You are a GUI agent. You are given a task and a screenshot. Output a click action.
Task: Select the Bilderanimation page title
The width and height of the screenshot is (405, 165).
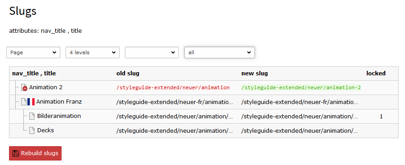pyautogui.click(x=59, y=116)
